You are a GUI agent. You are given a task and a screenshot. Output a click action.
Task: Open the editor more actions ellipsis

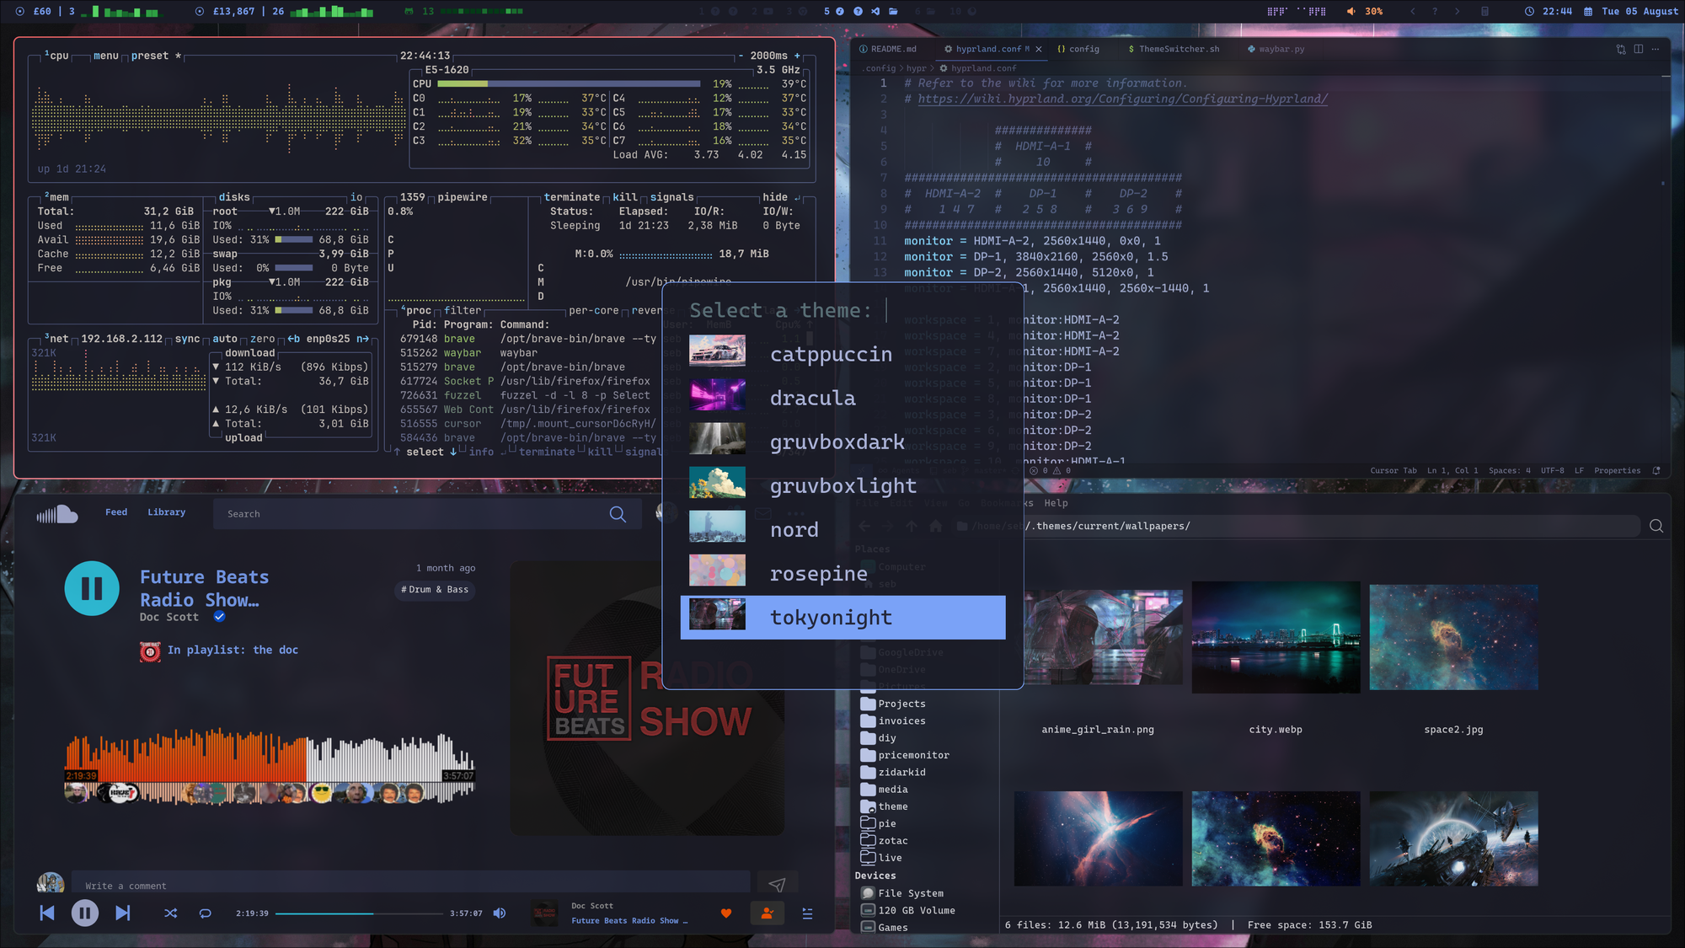pos(1656,49)
